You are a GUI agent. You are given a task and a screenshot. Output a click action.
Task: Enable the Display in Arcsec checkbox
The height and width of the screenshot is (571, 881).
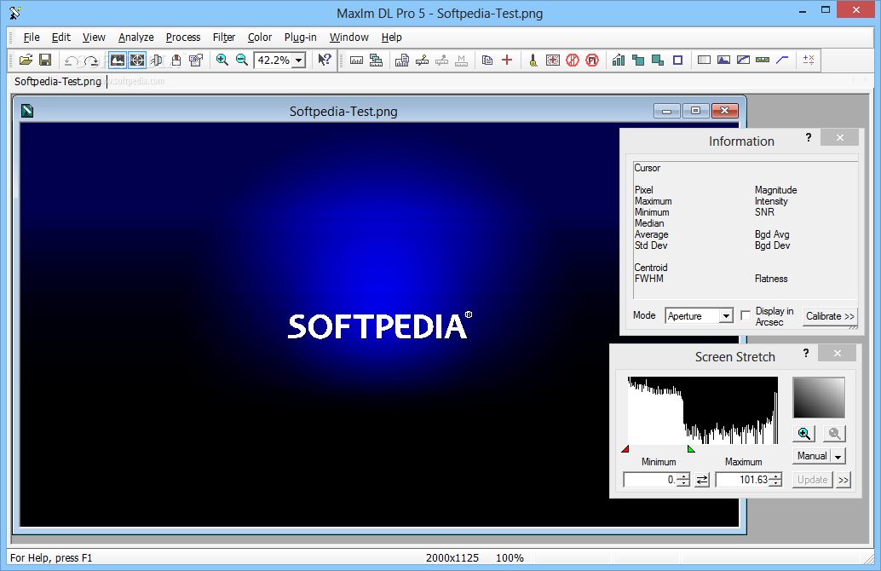746,316
